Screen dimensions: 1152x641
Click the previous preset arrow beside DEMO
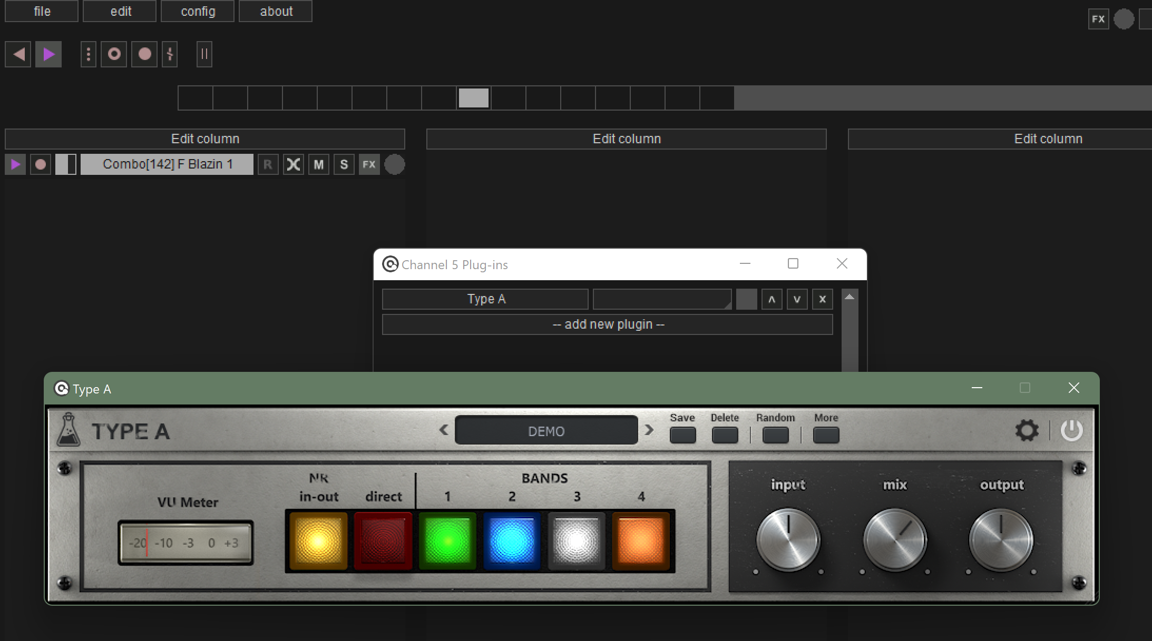[x=443, y=430]
